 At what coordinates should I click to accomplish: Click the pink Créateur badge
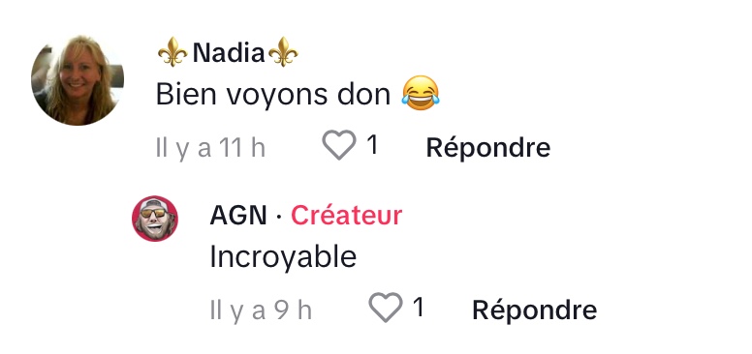point(346,216)
